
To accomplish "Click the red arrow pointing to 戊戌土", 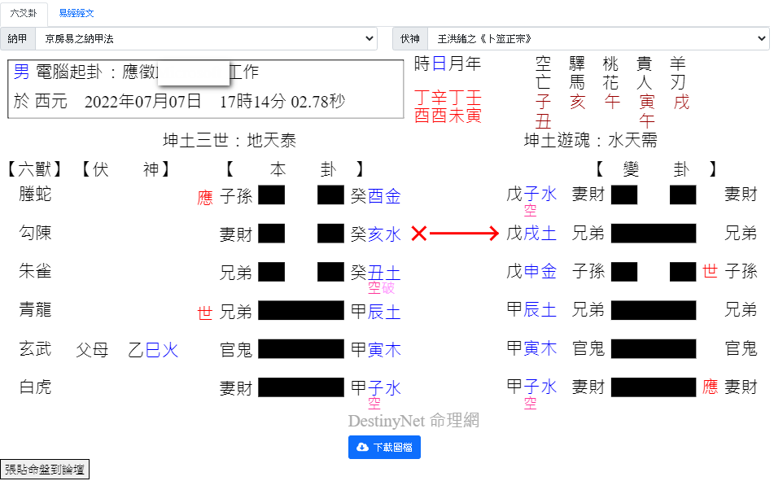I will 464,234.
